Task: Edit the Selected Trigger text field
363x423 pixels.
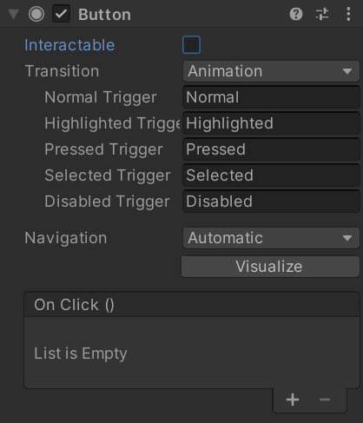Action: 271,175
